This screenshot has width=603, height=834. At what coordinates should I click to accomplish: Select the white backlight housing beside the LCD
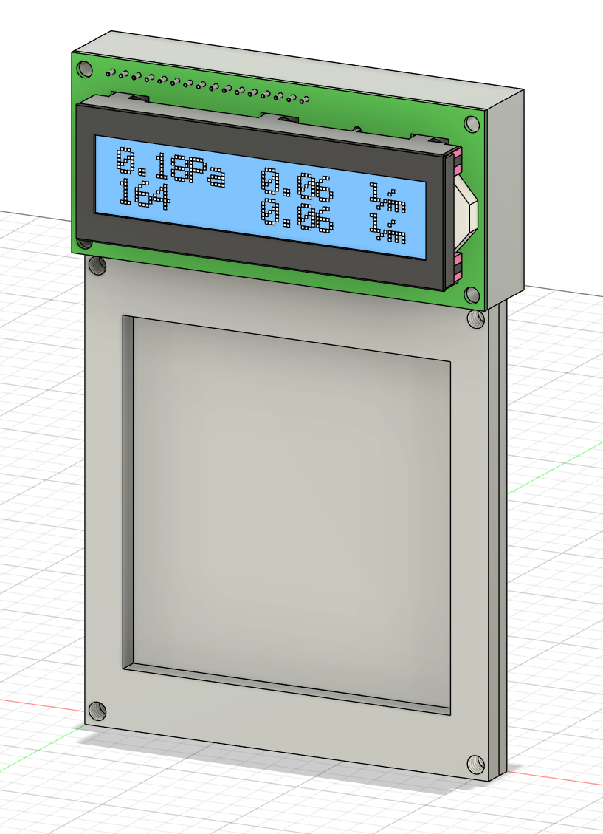click(x=466, y=209)
